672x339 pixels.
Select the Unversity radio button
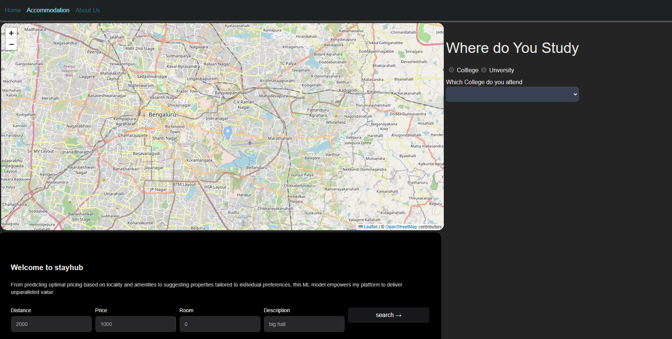(484, 70)
